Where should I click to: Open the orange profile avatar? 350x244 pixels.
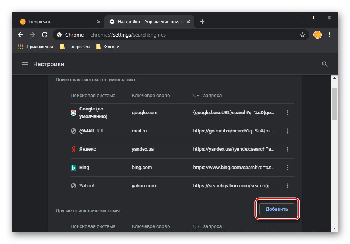point(317,35)
